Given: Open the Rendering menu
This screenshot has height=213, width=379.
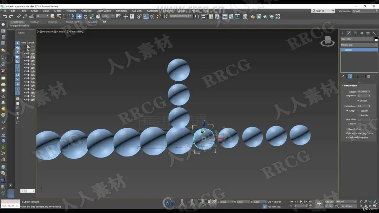Looking at the screenshot, I should pos(121,11).
